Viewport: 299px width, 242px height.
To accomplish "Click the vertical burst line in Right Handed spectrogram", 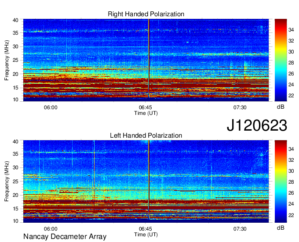I will pyautogui.click(x=149, y=58).
